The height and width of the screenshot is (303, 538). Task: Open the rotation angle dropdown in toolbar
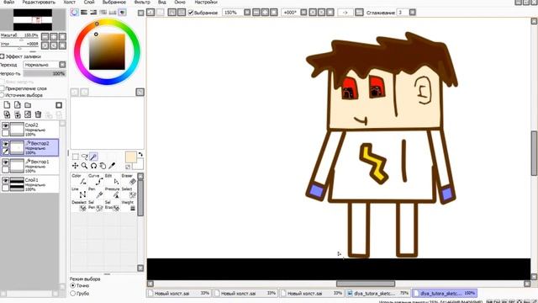303,13
